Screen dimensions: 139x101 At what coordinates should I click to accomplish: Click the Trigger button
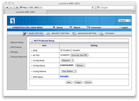click(78, 82)
